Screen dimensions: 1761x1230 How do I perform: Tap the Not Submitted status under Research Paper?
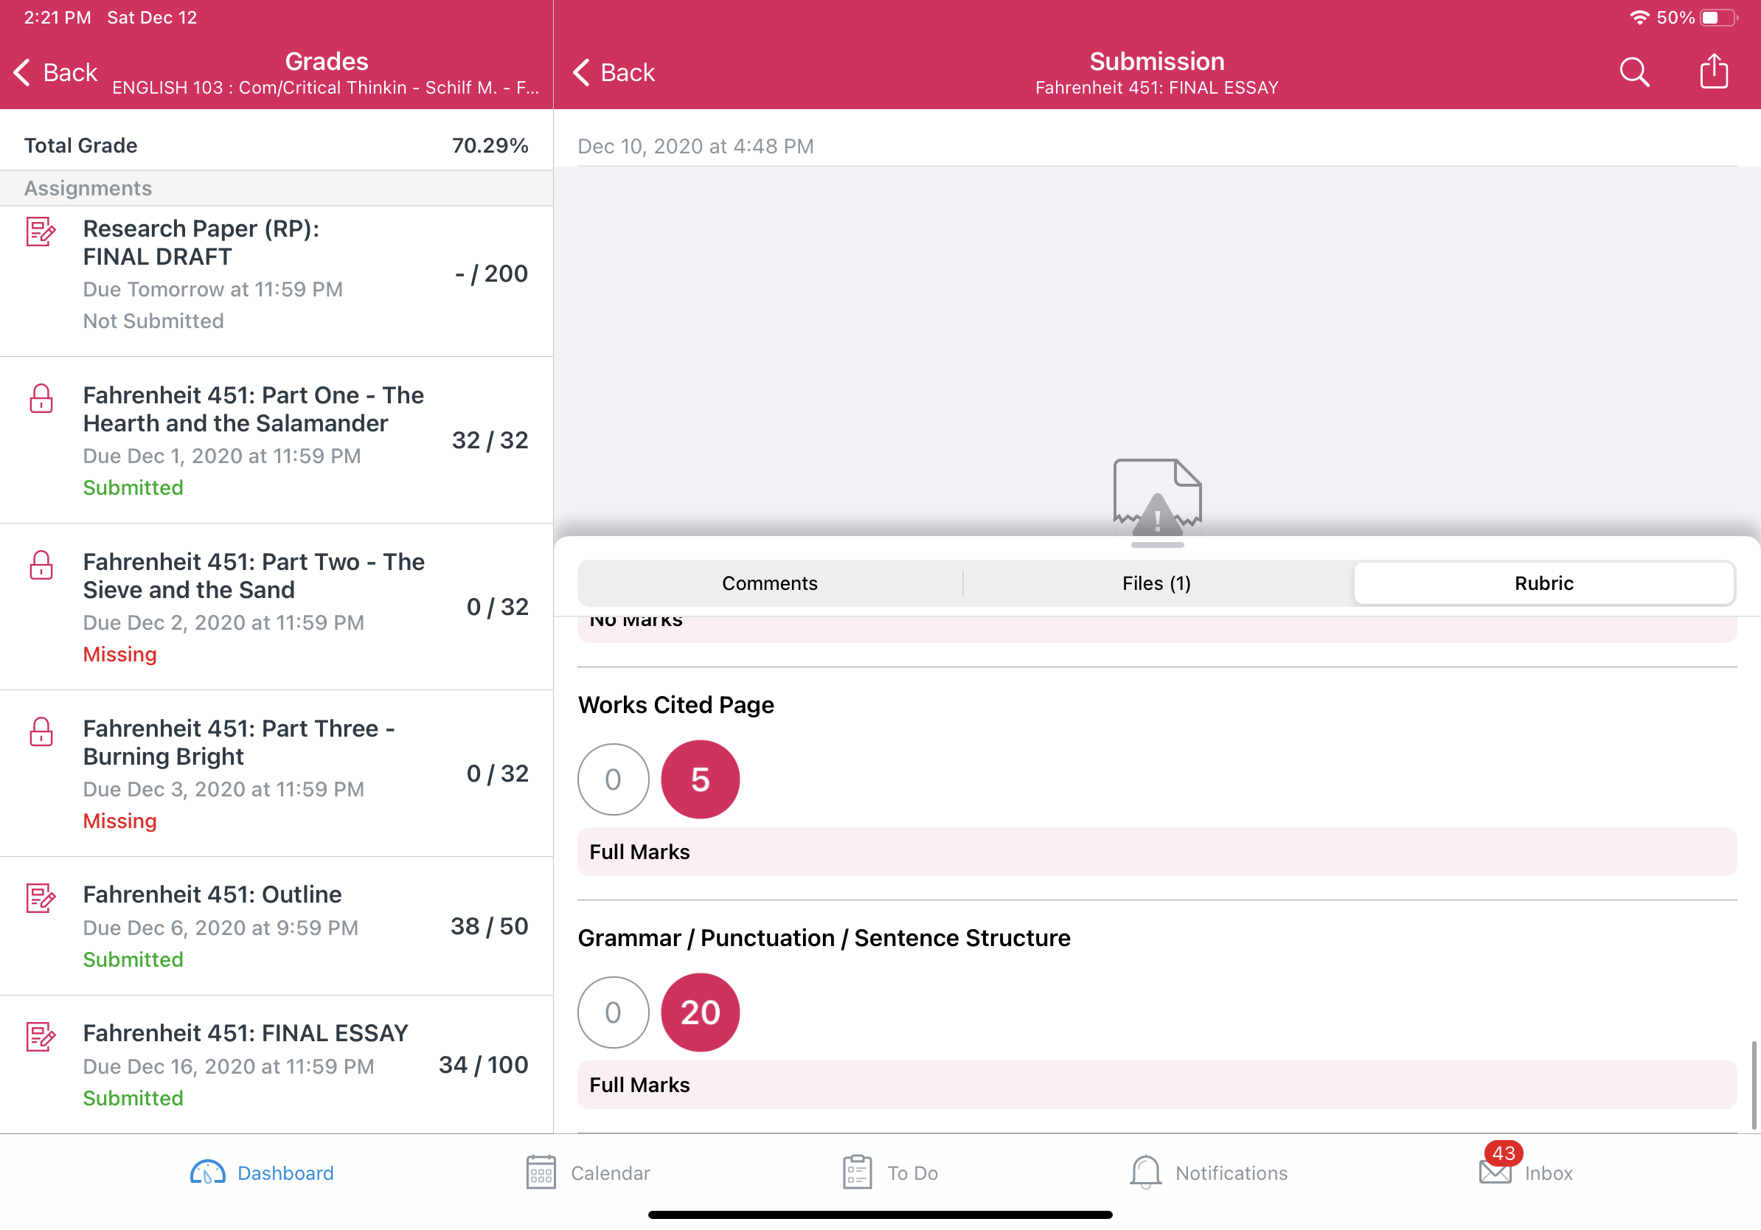pos(153,321)
